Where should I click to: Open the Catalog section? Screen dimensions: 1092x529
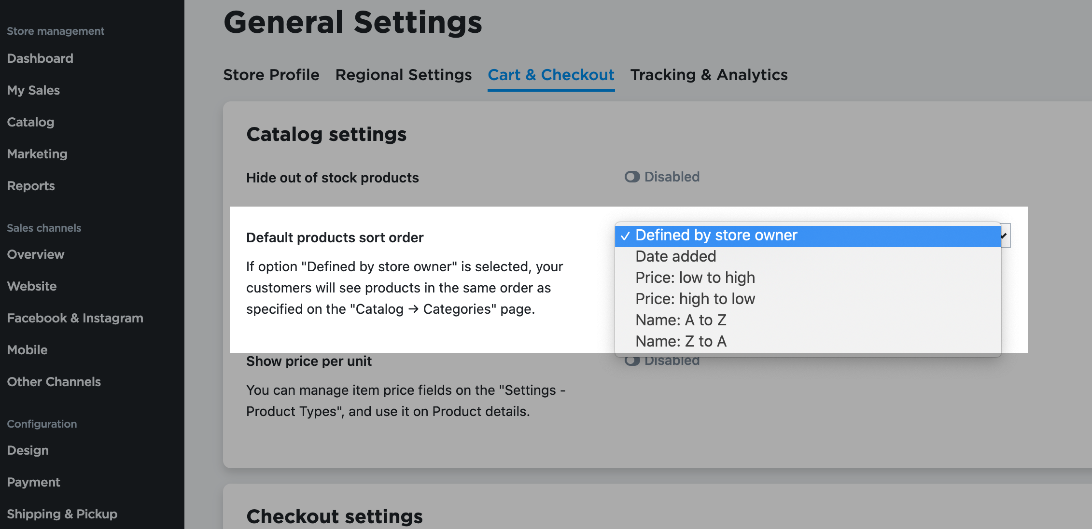click(x=30, y=122)
